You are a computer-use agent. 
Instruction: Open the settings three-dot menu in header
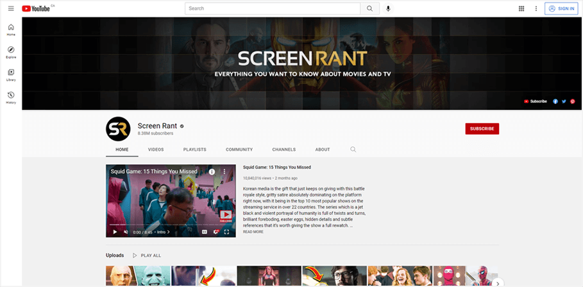[536, 8]
